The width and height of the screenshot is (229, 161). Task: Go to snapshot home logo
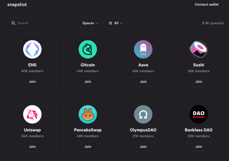click(x=17, y=5)
